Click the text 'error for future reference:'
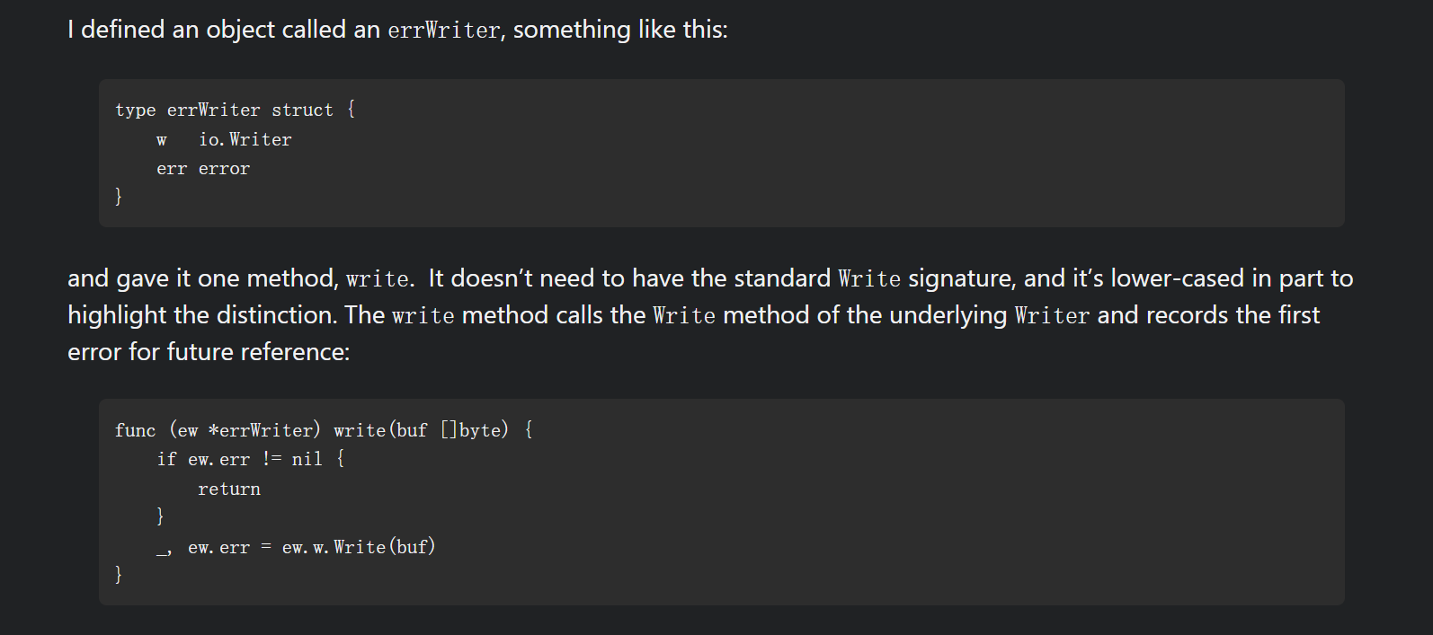Screen dimensions: 1433x635 click(209, 352)
